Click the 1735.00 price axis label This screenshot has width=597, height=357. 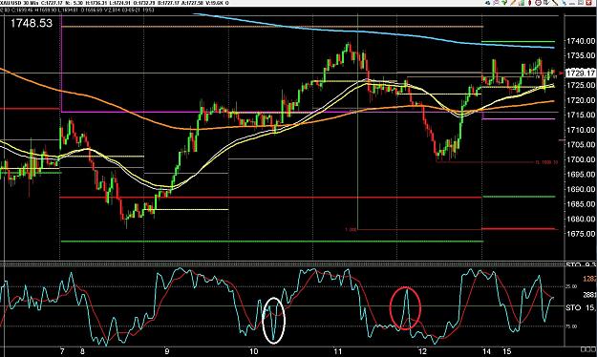pos(581,55)
